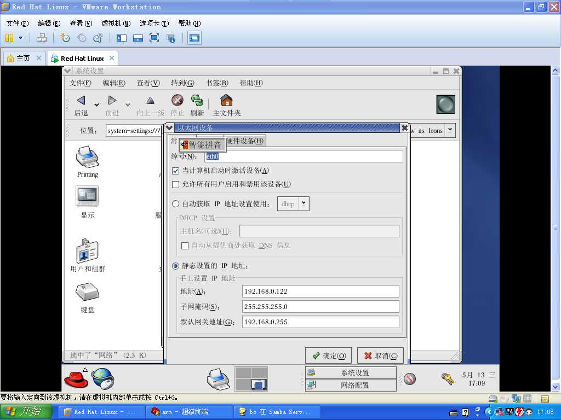Open the forward history dropdown arrow
The height and width of the screenshot is (420, 561).
click(x=128, y=104)
